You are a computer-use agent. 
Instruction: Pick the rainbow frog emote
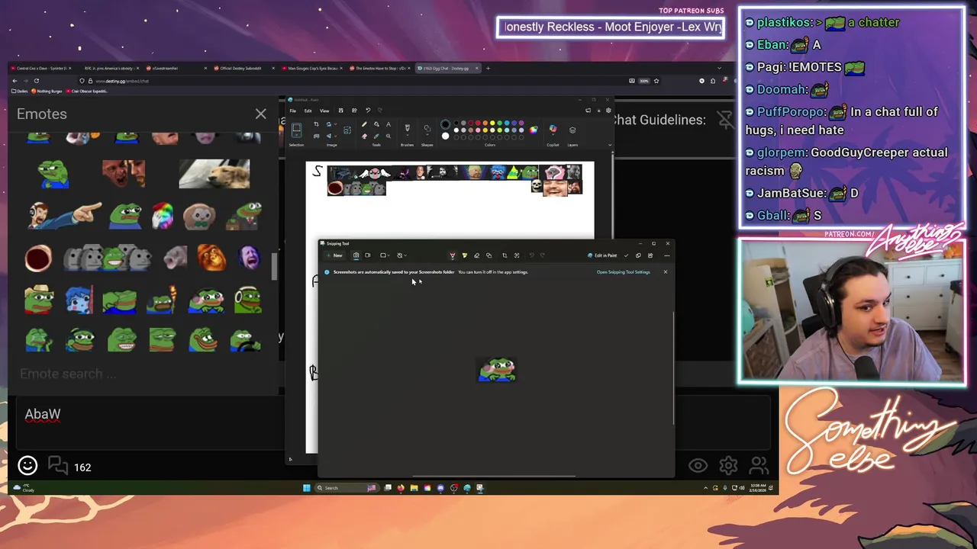pyautogui.click(x=162, y=215)
